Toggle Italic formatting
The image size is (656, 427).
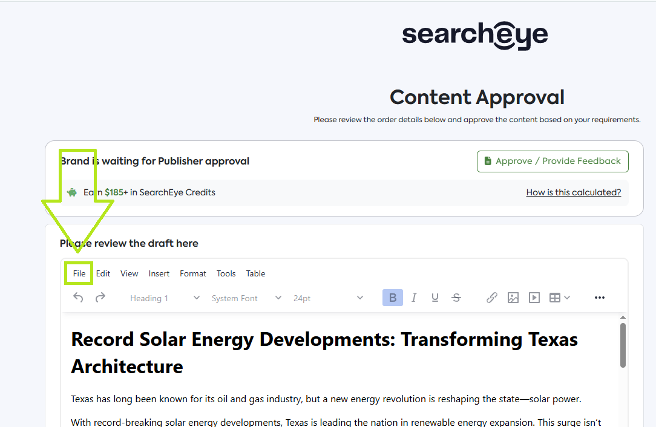point(414,298)
